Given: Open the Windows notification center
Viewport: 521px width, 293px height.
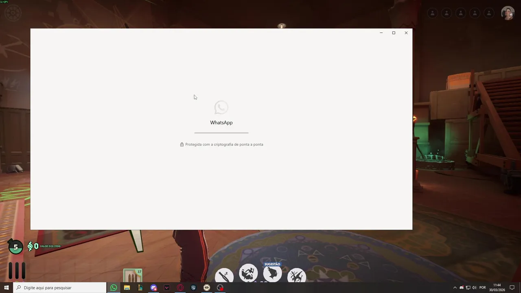Looking at the screenshot, I should [512, 288].
